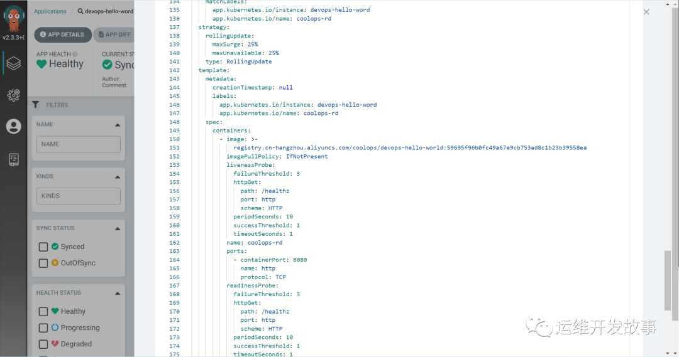This screenshot has height=357, width=679.
Task: Click 'livenessProbe:' line
Action: (251, 165)
